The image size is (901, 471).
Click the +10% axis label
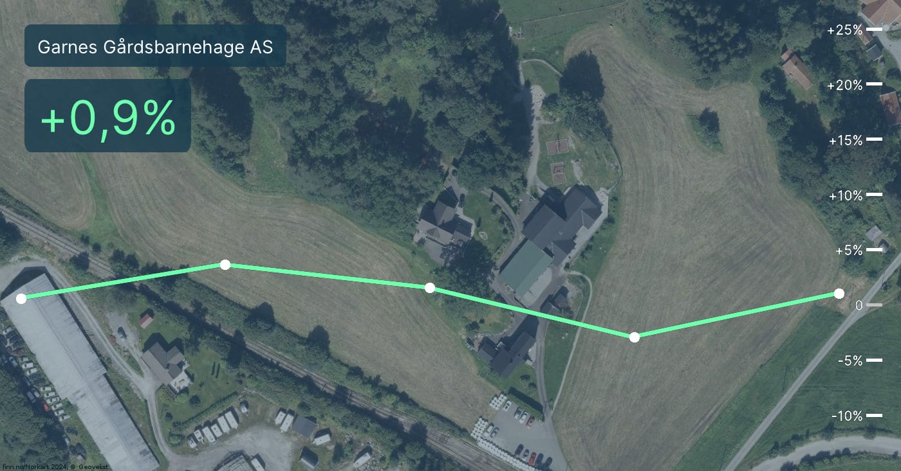844,195
